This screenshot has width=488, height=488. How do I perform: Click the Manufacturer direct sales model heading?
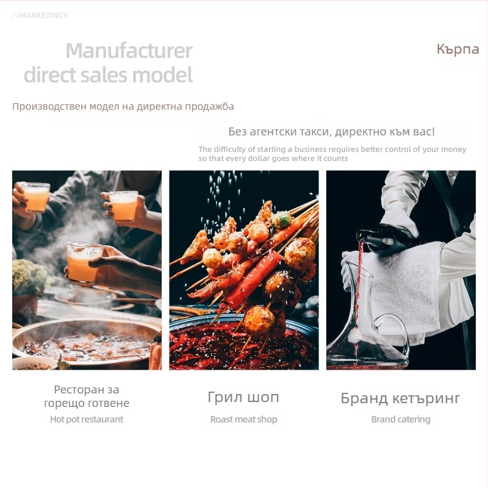[109, 63]
